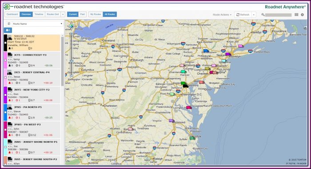Select the pink truck marker near Blacksburg
311x169 pixels.
click(x=130, y=129)
